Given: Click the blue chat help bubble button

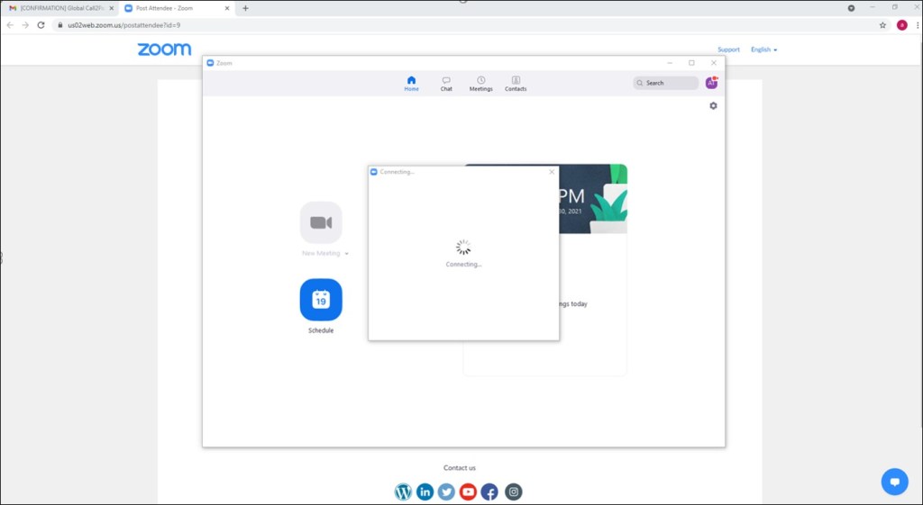Looking at the screenshot, I should point(894,482).
